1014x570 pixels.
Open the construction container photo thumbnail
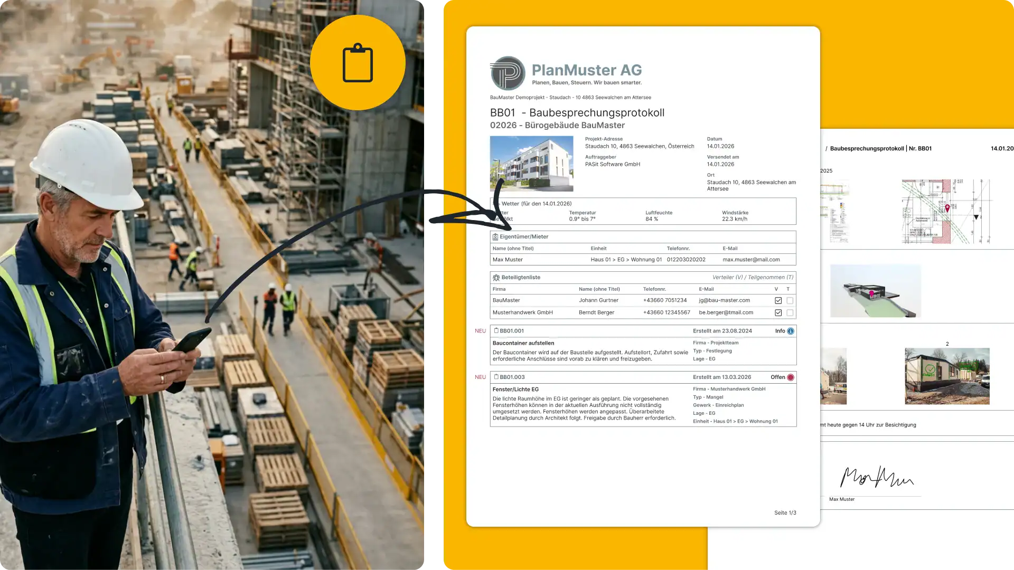pos(947,376)
